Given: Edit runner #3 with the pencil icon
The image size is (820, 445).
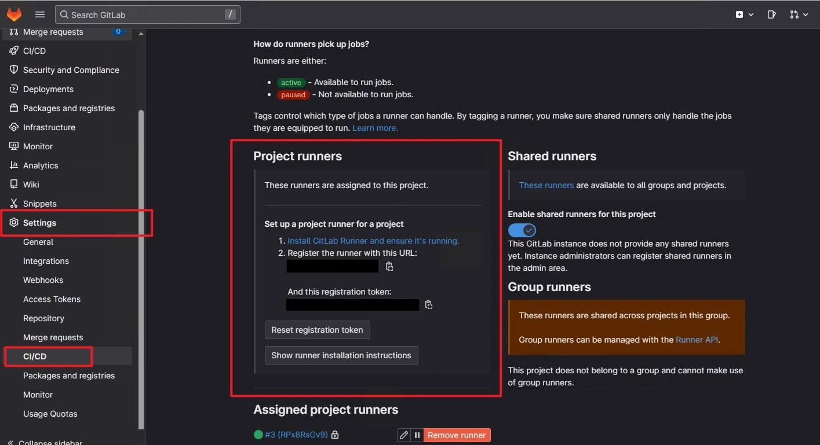Looking at the screenshot, I should [404, 435].
